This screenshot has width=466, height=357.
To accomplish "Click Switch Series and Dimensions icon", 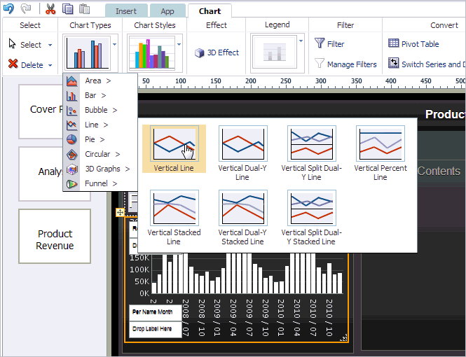I will [394, 63].
